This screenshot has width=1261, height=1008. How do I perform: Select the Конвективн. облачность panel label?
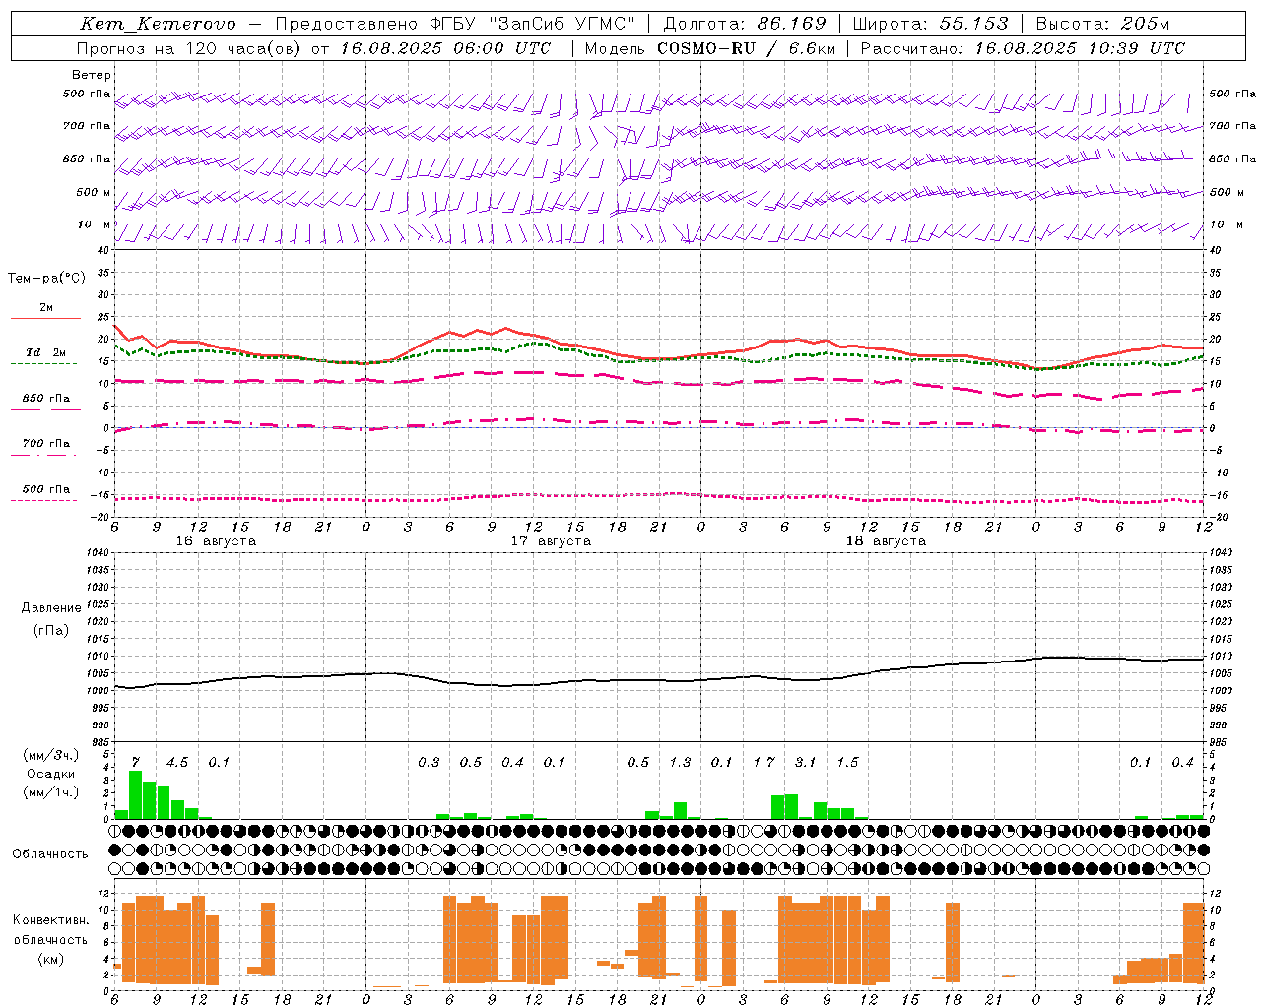tap(50, 930)
